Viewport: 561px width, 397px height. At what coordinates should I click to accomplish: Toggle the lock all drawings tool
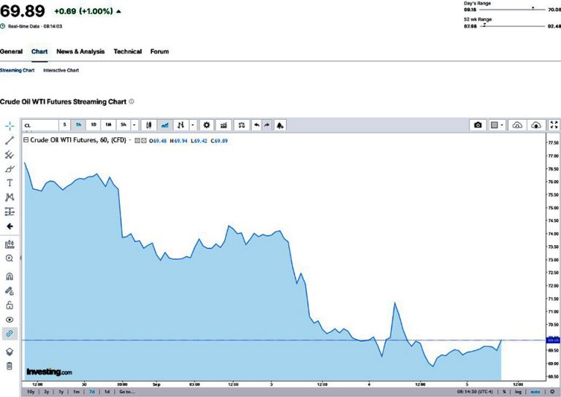(9, 305)
